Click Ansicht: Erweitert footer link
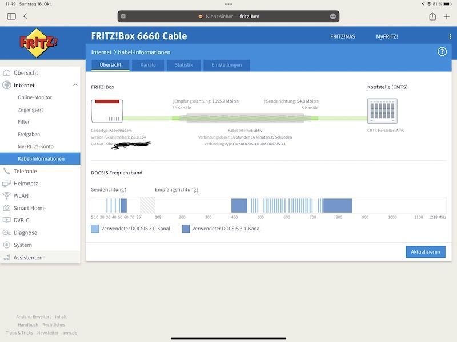This screenshot has width=457, height=342. [x=33, y=317]
